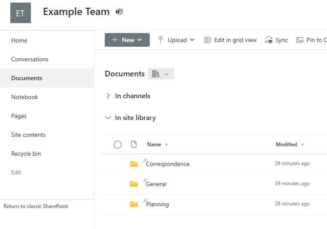Click the Sync icon
327x229 pixels.
click(x=269, y=40)
